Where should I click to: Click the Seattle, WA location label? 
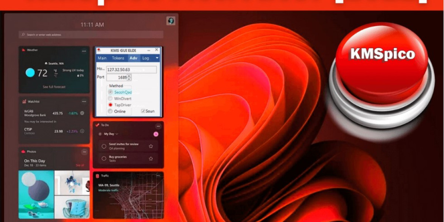(54, 63)
